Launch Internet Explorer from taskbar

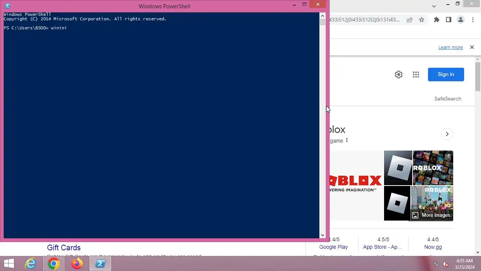tap(30, 264)
